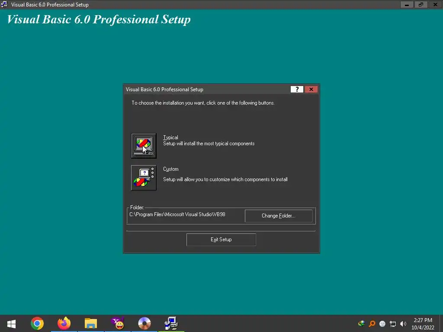Viewport: 443px width, 332px height.
Task: Open Firefox from the taskbar
Action: (64, 323)
